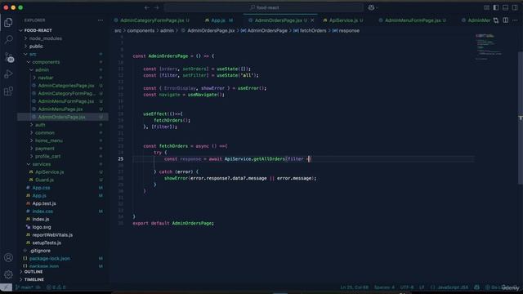Open editor more actions ellipsis
Screen dimensions: 523x294
coord(515,20)
